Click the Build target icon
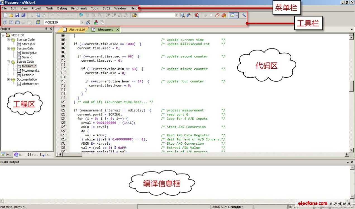This screenshot has width=355, height=209. point(11,22)
